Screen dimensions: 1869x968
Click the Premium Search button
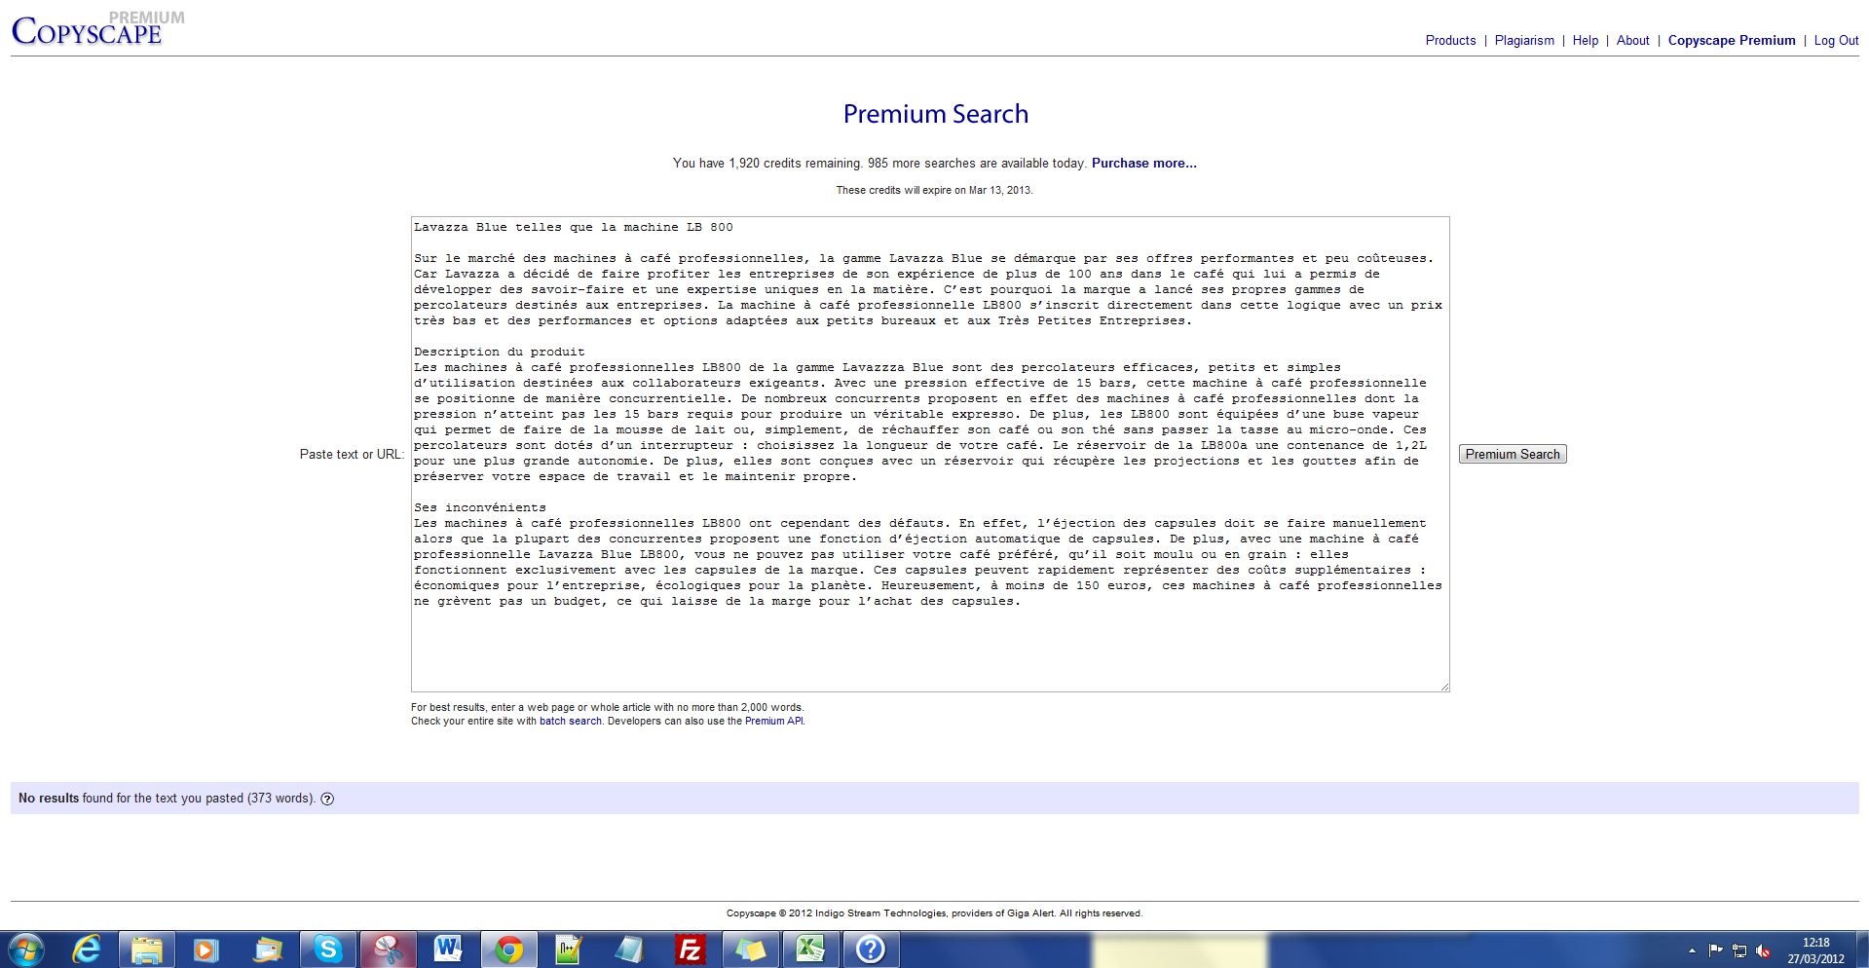(x=1512, y=454)
